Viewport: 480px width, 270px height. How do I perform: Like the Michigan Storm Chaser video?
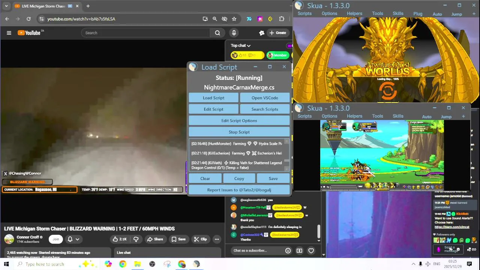[120, 239]
